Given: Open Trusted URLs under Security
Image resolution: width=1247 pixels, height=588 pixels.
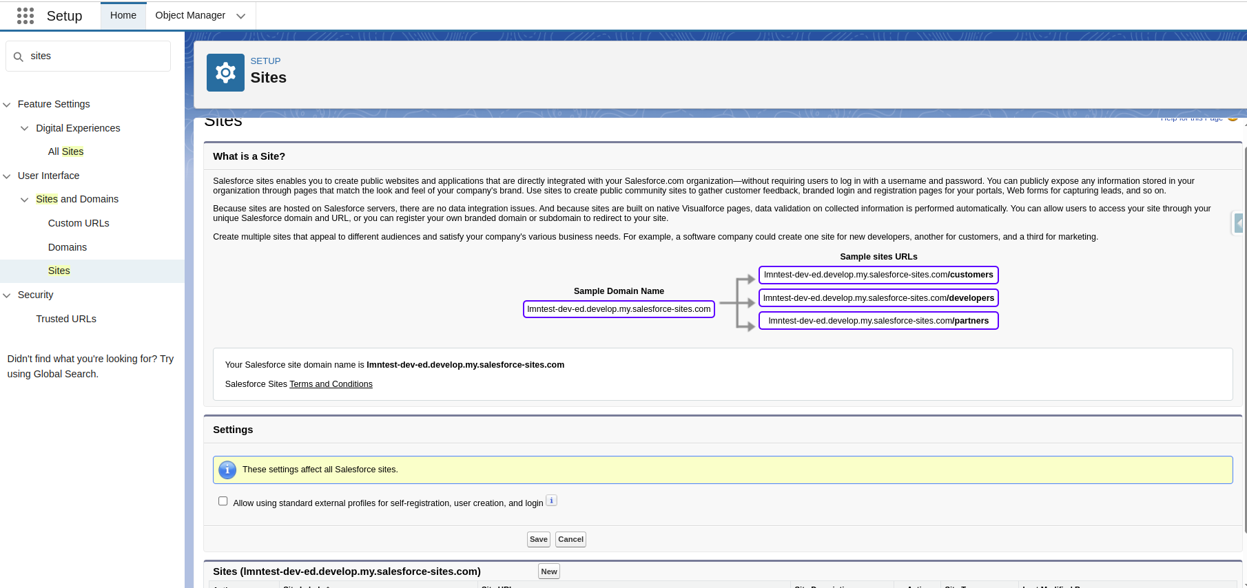Looking at the screenshot, I should [66, 319].
